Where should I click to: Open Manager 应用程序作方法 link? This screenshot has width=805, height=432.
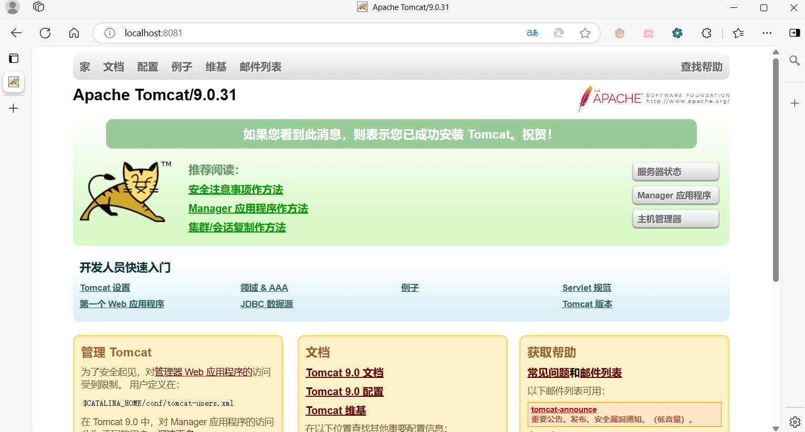[248, 208]
